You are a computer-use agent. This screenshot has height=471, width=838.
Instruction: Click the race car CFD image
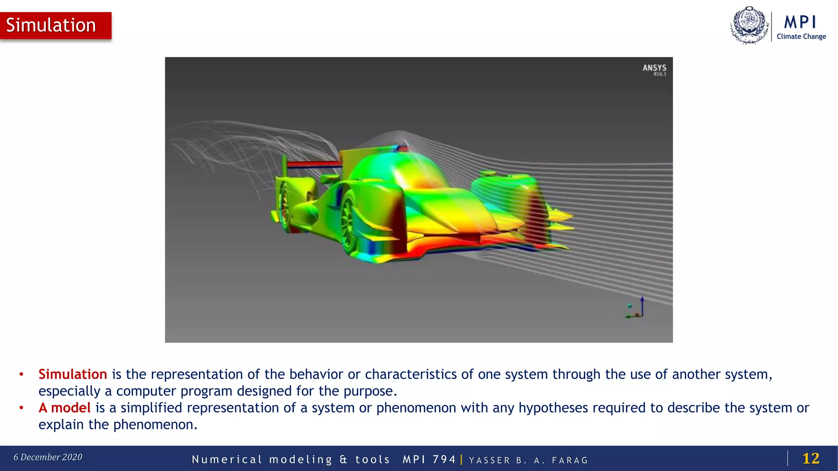(x=419, y=200)
